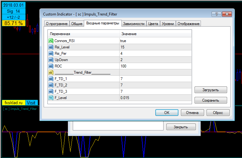Viewport: 242px width, 158px height.
Task: Select the Rsi_Per value 4
Action: [x=155, y=54]
